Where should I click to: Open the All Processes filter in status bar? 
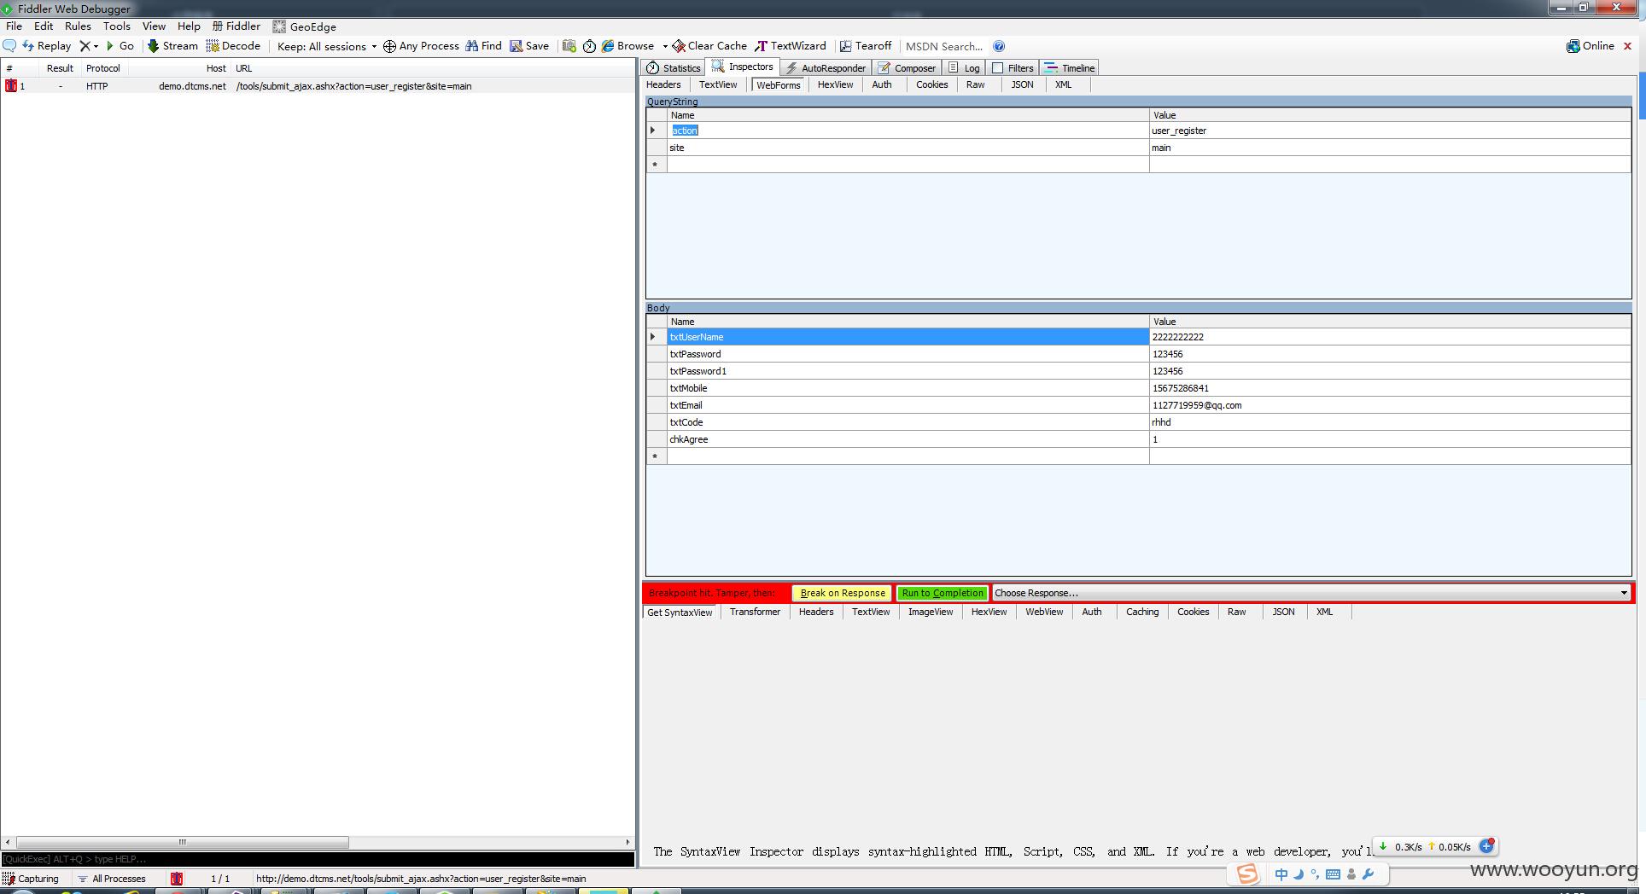click(112, 879)
